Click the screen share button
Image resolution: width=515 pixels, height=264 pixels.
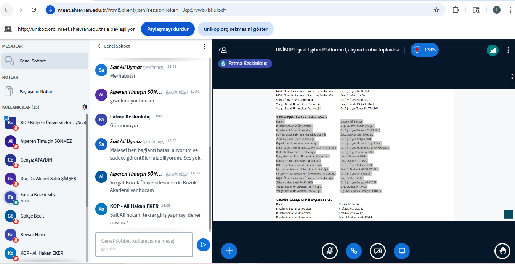tap(402, 251)
